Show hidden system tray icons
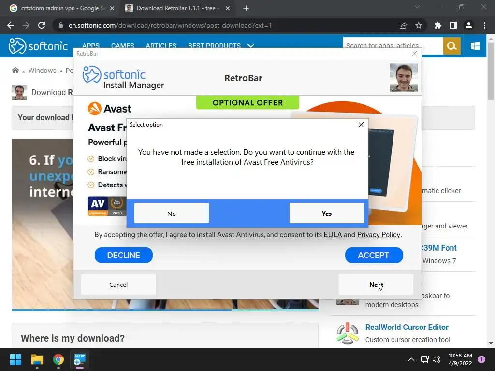Viewport: 495px width, 371px height. pos(411,359)
